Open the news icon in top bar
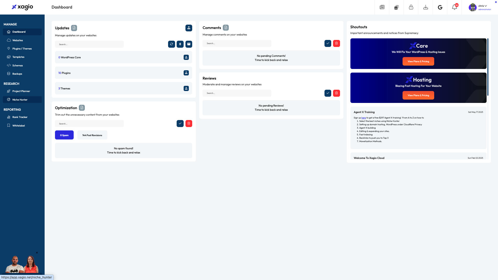Viewport: 498px width, 280px height. 382,7
